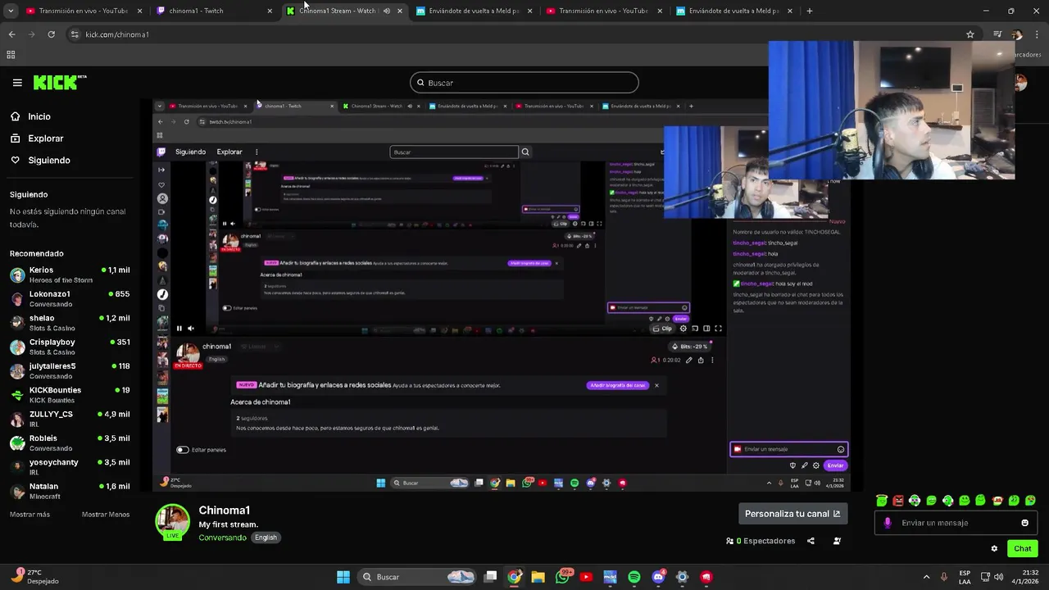Screen dimensions: 1049x590
Task: Show hidden system tray icons
Action: (926, 577)
